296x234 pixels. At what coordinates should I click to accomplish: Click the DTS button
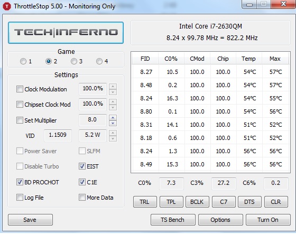click(x=249, y=202)
